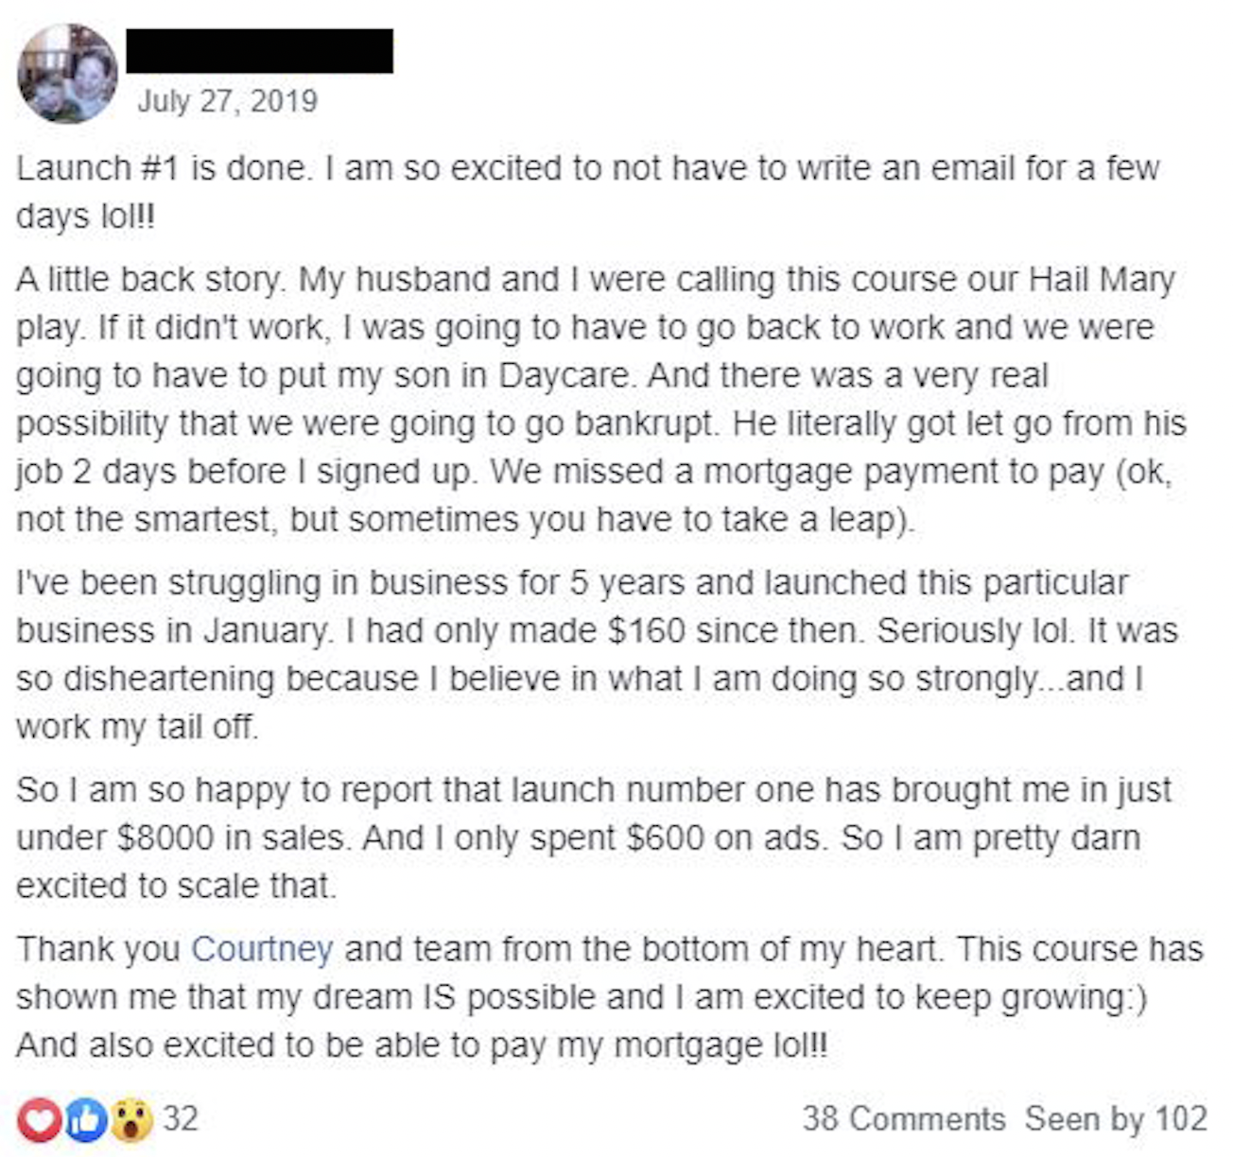
Task: Click the blacked-out author name
Action: (x=259, y=51)
